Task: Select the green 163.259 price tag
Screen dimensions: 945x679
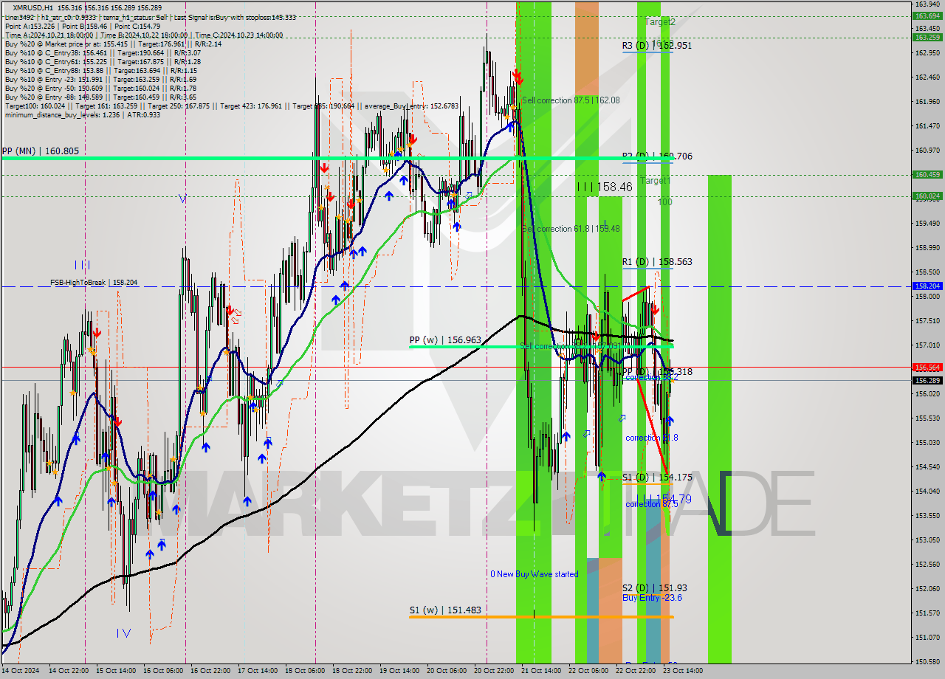Action: [x=927, y=37]
